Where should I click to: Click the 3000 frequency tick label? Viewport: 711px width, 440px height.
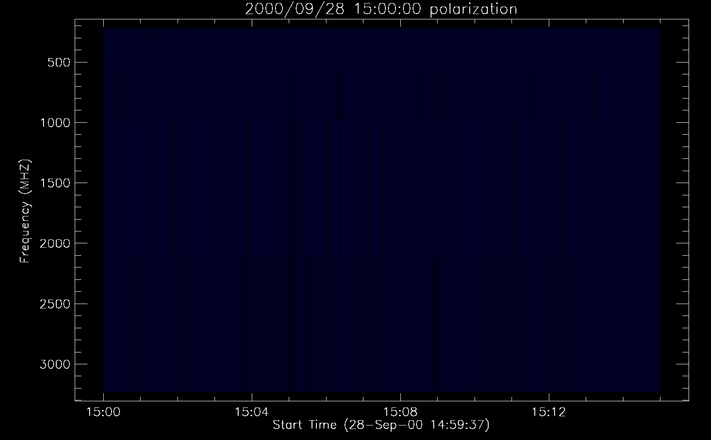[54, 364]
